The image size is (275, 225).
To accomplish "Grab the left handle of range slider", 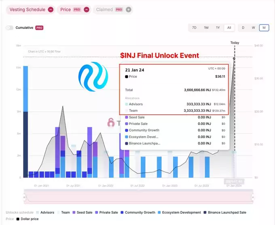I will coord(24,197).
